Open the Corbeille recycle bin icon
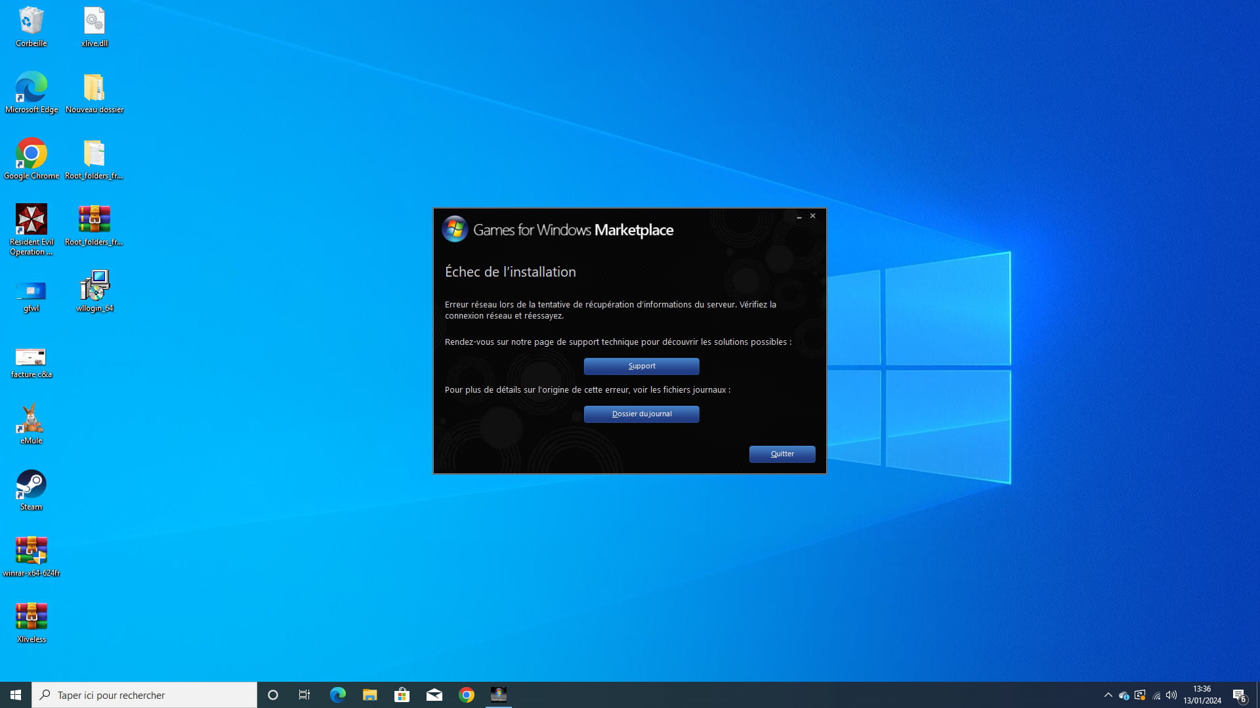The height and width of the screenshot is (708, 1260). 31,26
